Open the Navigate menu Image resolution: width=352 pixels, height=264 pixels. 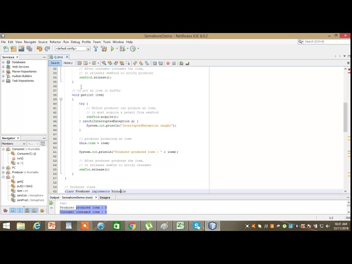point(30,42)
